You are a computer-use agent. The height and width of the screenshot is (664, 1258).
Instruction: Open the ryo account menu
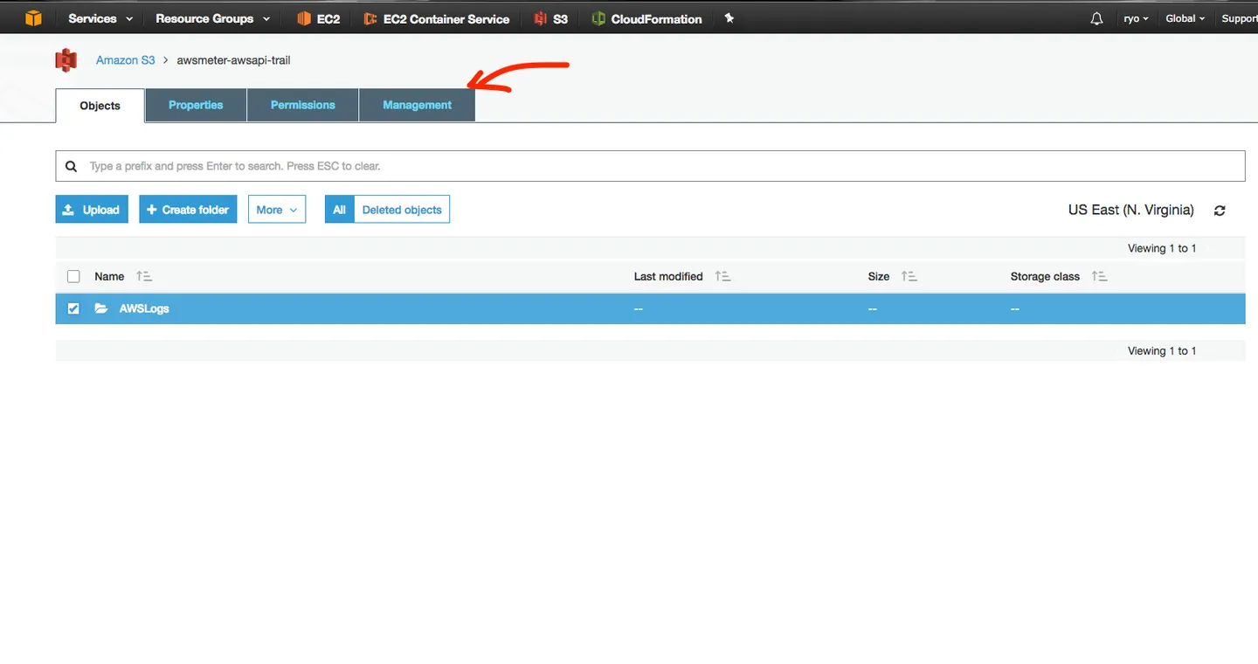(1136, 18)
